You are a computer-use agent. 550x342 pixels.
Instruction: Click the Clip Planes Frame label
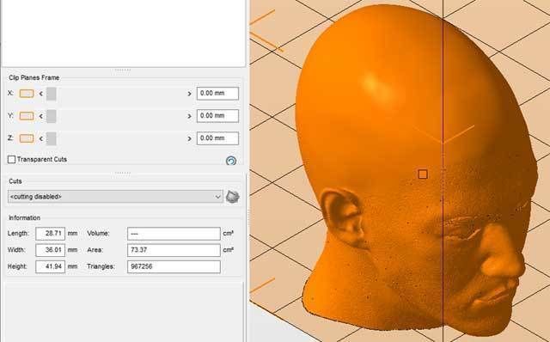(x=34, y=78)
